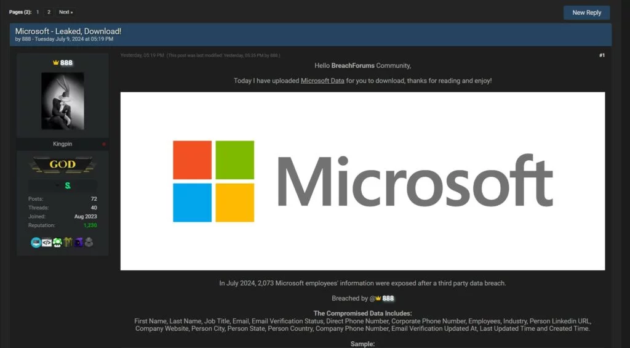Click the large Microsoft logo image
Image resolution: width=630 pixels, height=348 pixels.
click(362, 181)
